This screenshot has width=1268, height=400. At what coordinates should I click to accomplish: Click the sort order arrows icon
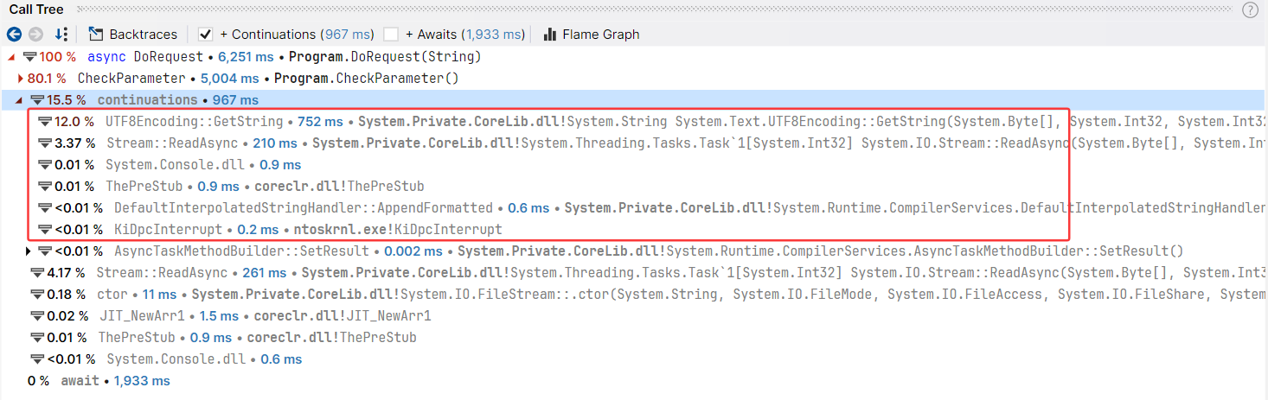pos(61,35)
